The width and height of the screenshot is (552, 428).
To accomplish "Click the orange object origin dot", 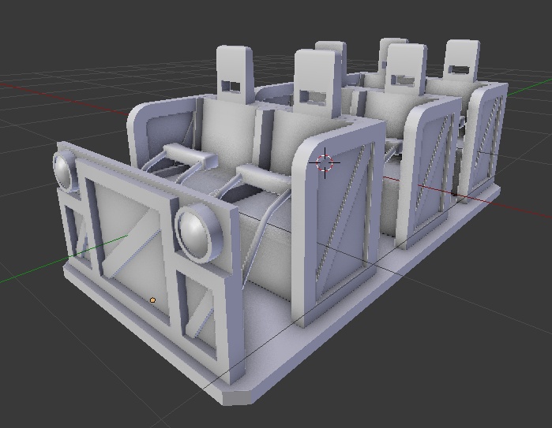I will 152,300.
